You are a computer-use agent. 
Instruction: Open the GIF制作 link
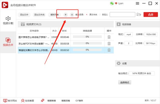click(x=79, y=101)
